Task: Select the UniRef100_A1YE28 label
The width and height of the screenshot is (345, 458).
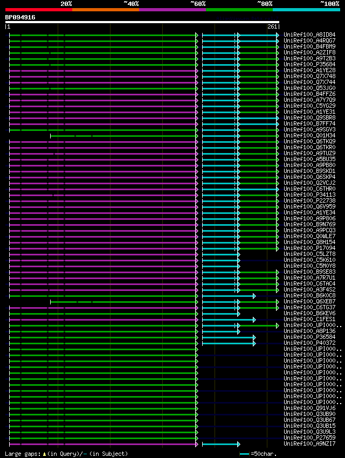Action: point(309,71)
